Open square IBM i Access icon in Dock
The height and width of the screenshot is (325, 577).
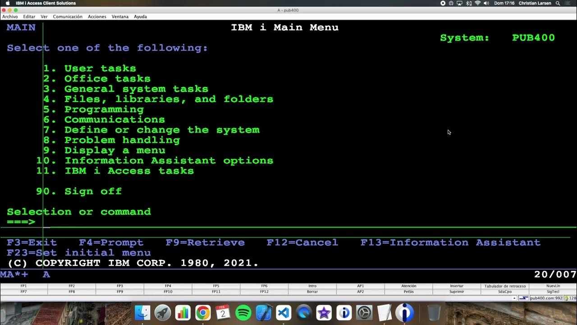[x=344, y=312]
